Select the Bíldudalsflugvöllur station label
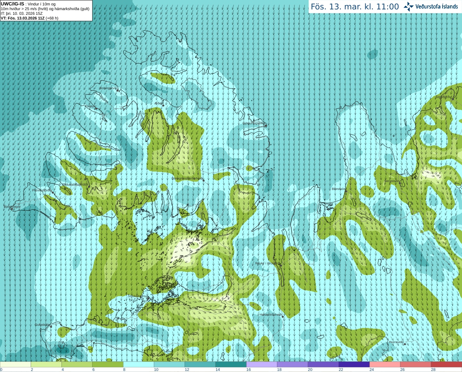The width and height of the screenshot is (462, 372). click(75, 184)
